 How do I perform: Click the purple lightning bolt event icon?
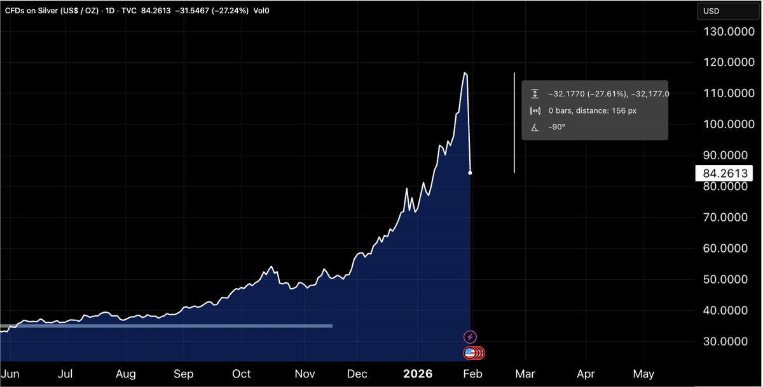[x=470, y=337]
